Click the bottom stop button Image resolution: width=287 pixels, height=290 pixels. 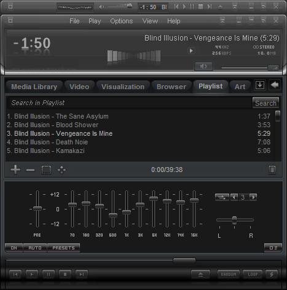click(65, 274)
